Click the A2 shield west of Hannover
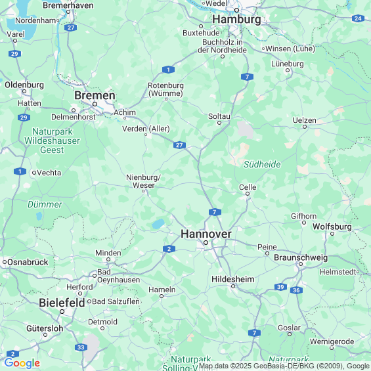 tap(169, 249)
